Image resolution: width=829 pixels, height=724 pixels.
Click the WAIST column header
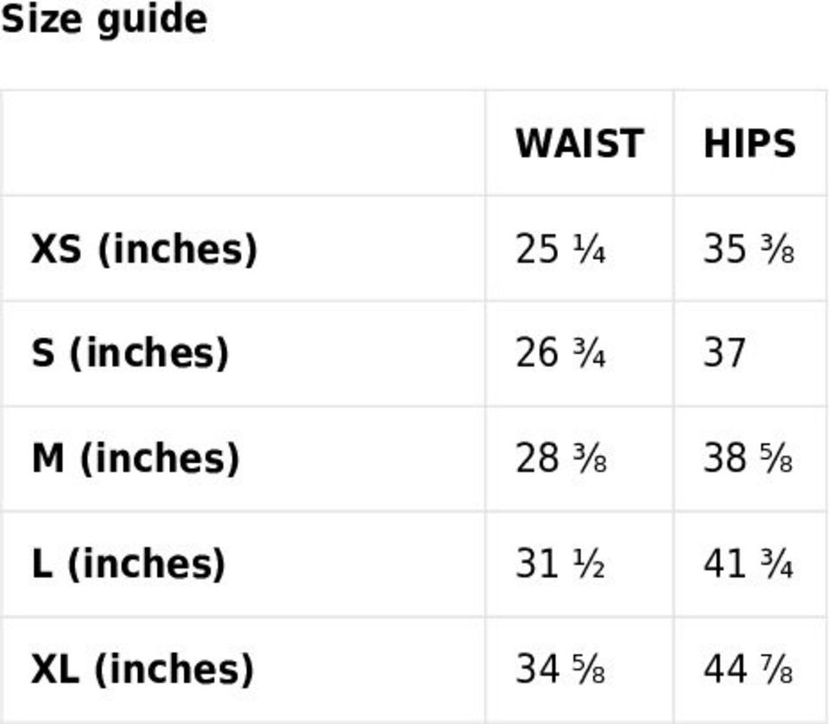(x=579, y=143)
